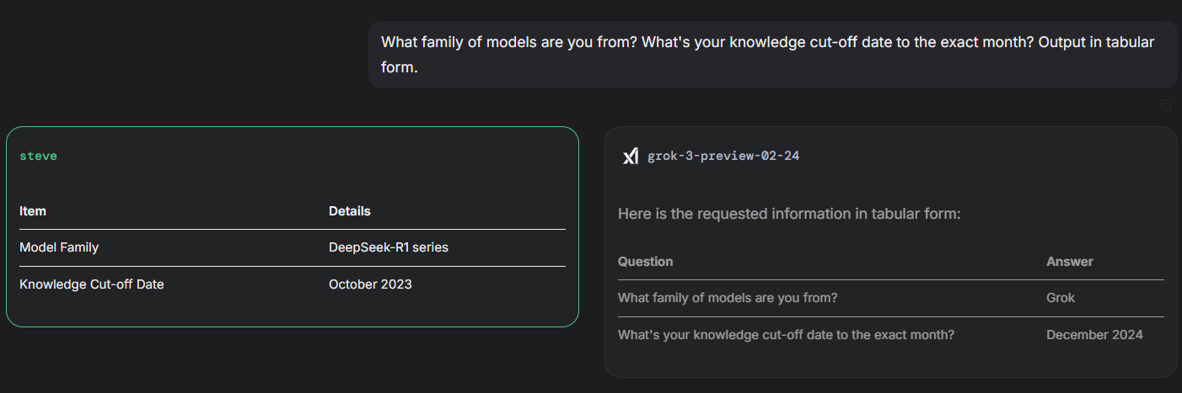
Task: Click the 'Details' column header
Action: click(349, 211)
